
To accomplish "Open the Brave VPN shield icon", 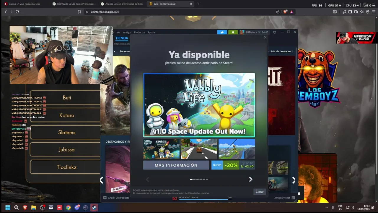I will click(x=368, y=12).
